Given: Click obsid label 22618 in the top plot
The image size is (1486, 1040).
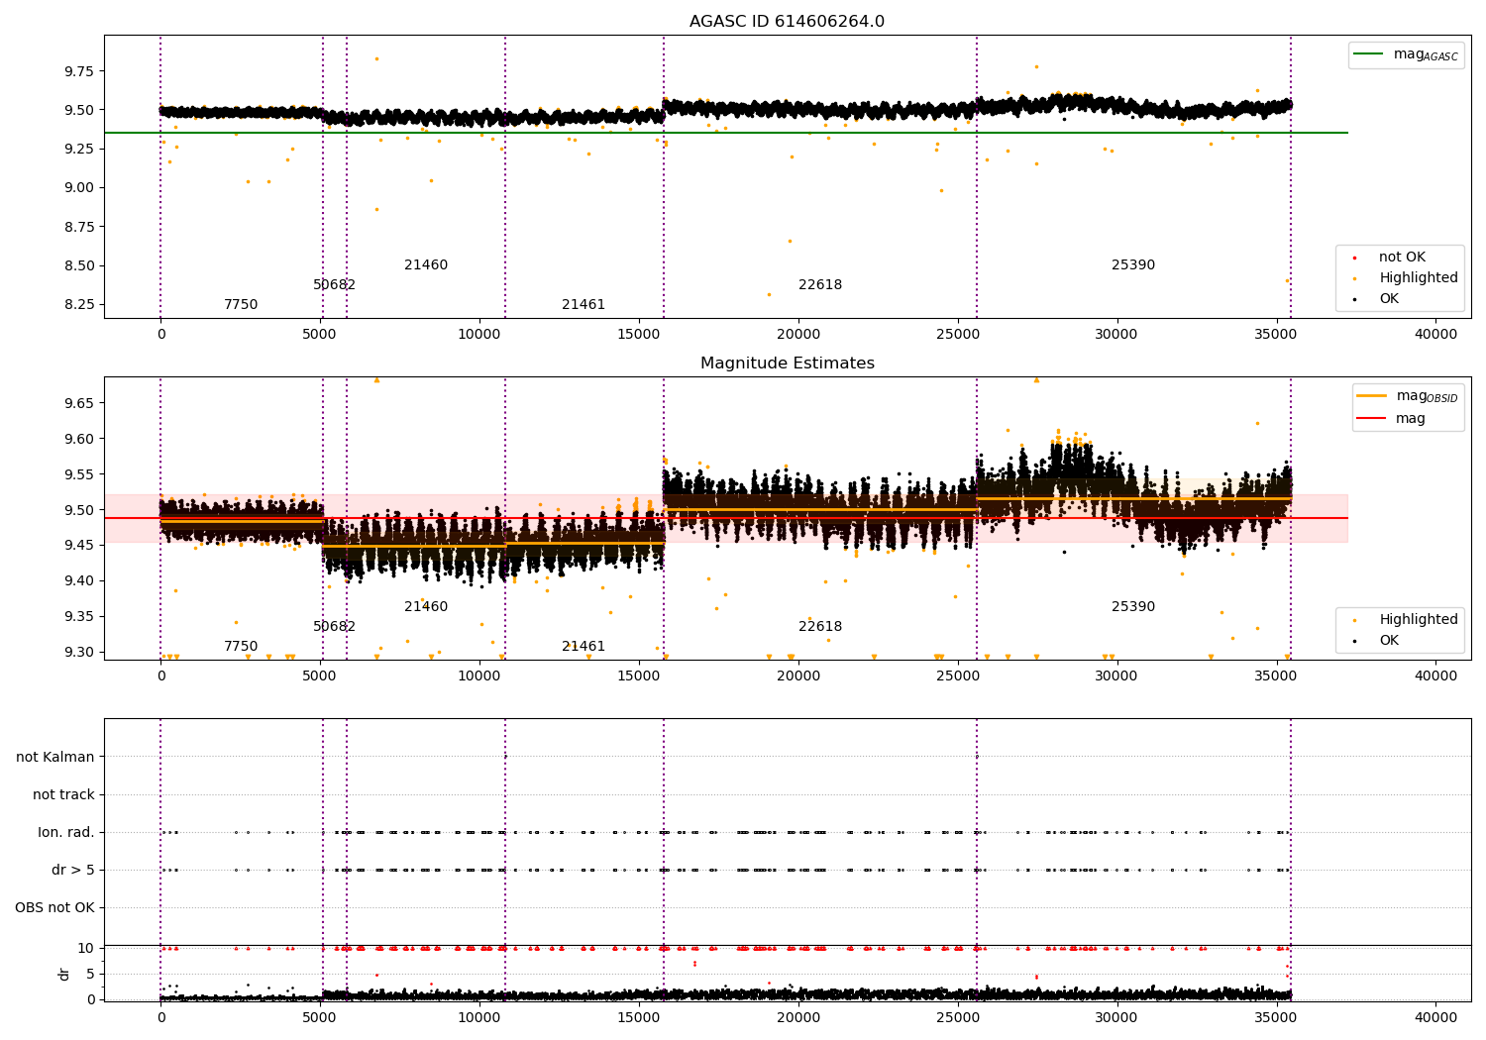Looking at the screenshot, I should 820,285.
